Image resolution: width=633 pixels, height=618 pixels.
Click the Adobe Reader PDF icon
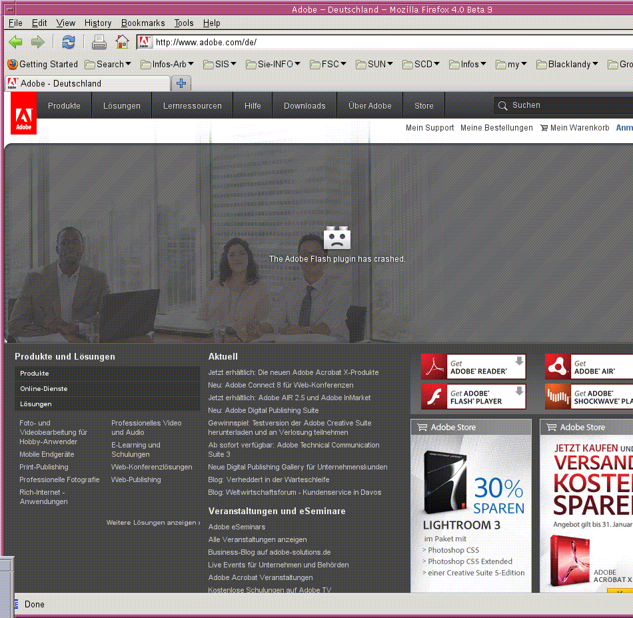434,367
